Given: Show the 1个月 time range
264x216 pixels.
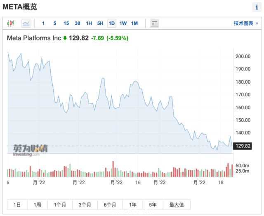Looking at the screenshot, I should [x=60, y=205].
